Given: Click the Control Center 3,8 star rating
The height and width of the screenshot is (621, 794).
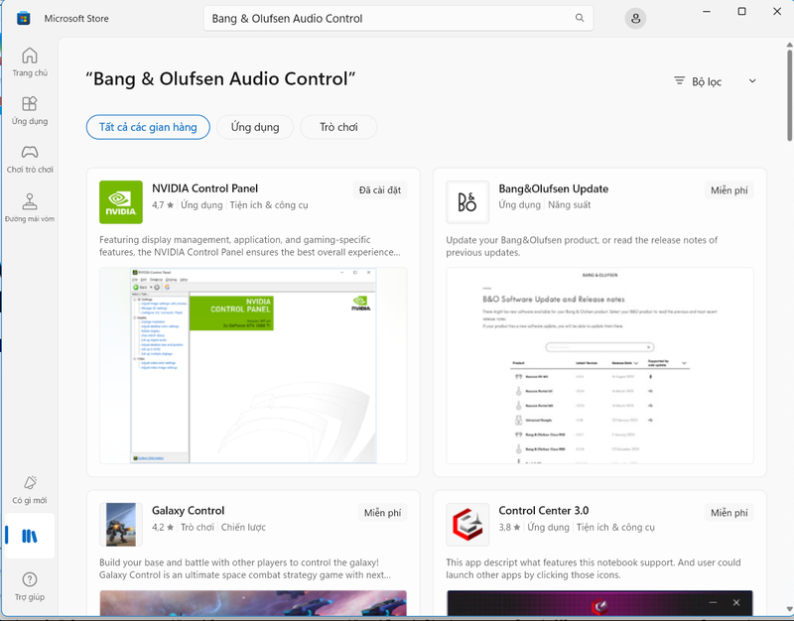Looking at the screenshot, I should click(x=510, y=528).
